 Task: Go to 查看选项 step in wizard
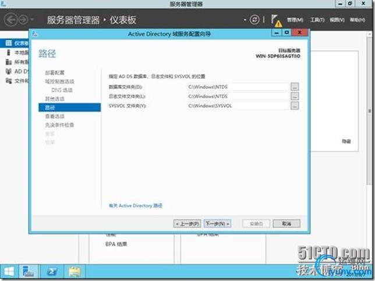coord(55,116)
